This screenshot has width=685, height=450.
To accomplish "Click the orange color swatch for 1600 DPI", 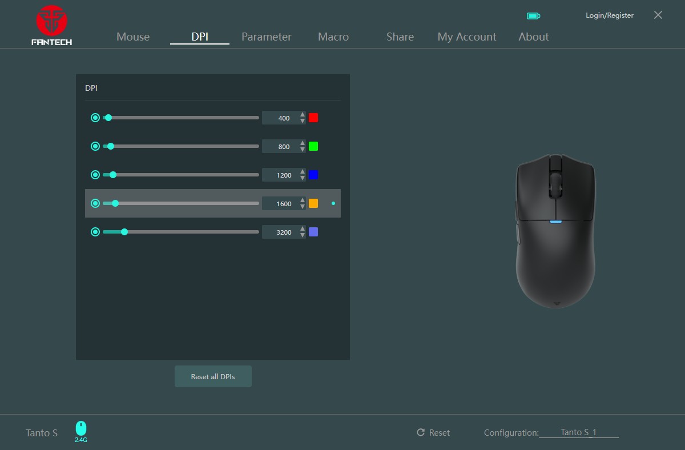I will [x=313, y=203].
